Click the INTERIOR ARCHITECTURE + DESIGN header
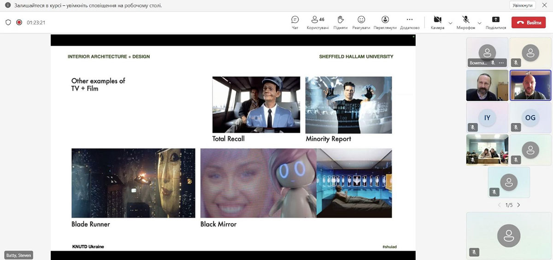Viewport: 553px width, 260px height. coord(109,57)
